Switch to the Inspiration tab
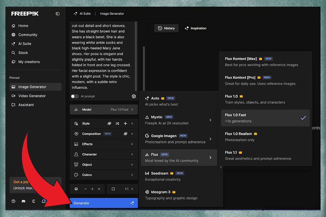Screen dimensions: 326x217 [x=196, y=28]
